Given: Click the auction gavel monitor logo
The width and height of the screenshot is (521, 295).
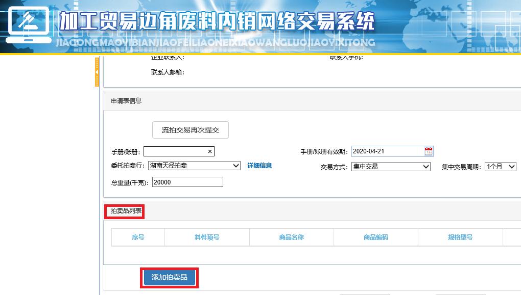Looking at the screenshot, I should 29,25.
